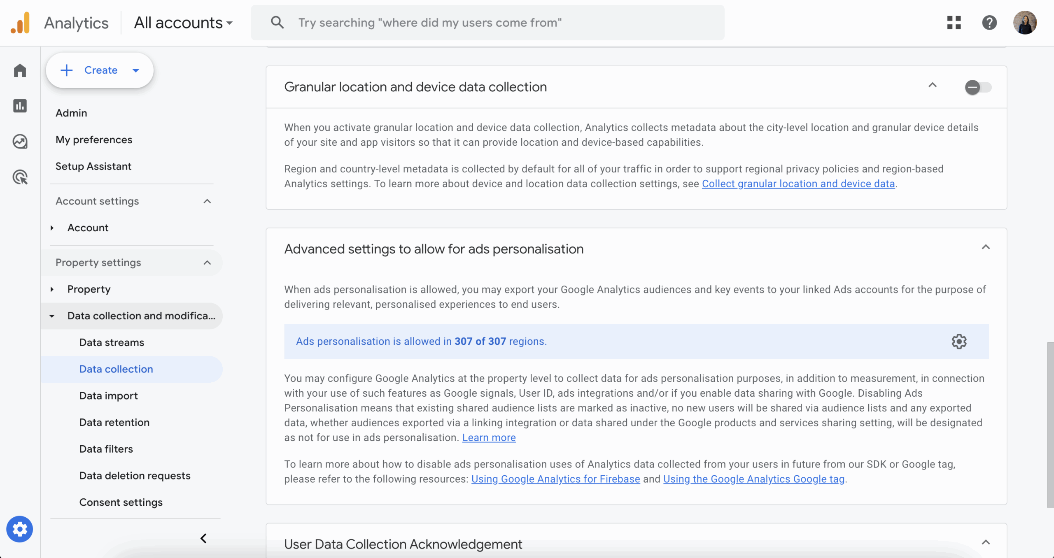The height and width of the screenshot is (558, 1054).
Task: Collapse the admin sidebar with left arrow
Action: click(203, 538)
